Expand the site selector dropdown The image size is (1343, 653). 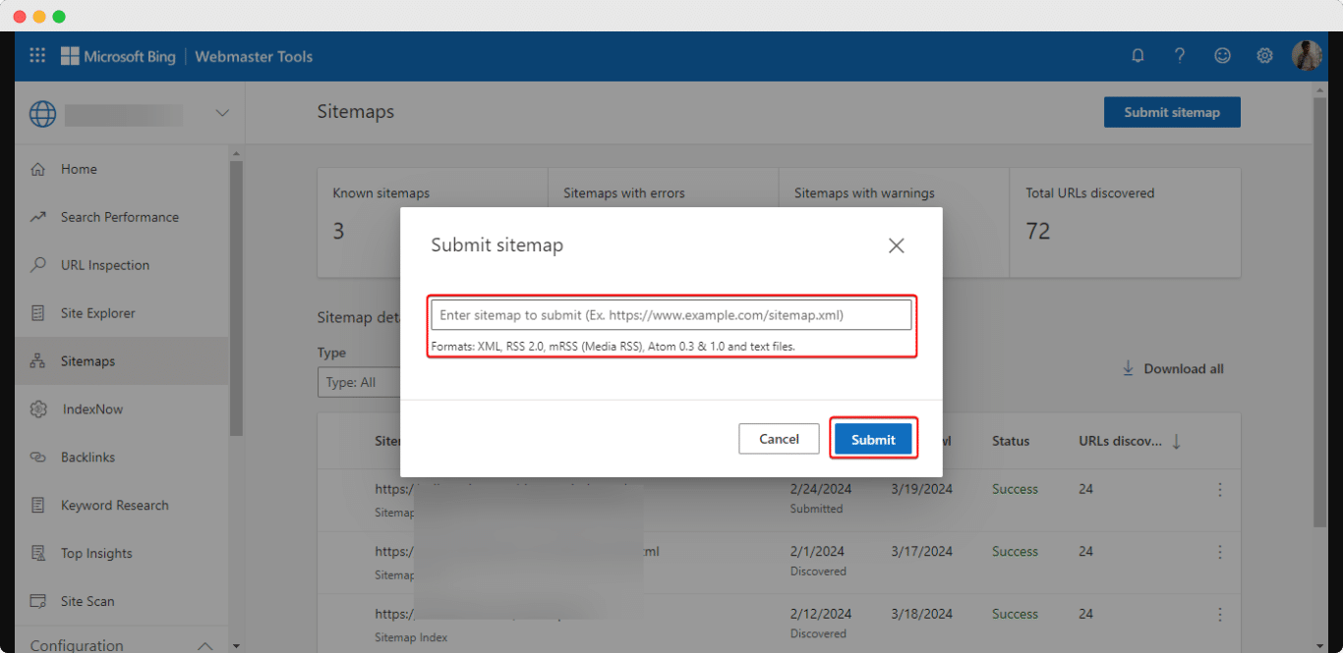[x=222, y=113]
